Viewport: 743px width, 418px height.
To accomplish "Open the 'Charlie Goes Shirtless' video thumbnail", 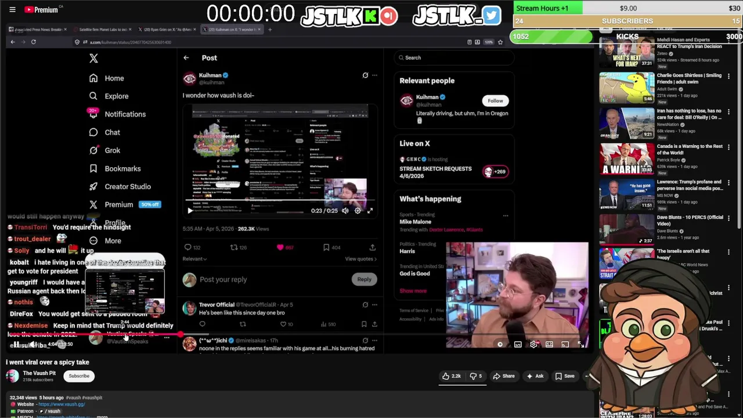I will point(627,88).
